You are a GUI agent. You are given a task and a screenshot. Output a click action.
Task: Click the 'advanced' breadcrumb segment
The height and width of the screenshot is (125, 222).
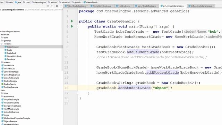[x=66, y=2]
